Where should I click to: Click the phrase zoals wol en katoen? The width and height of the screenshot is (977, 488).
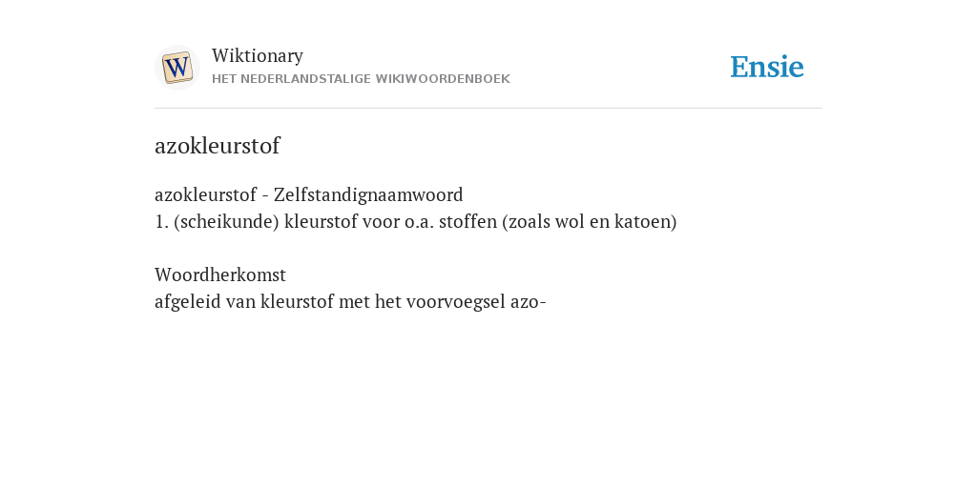pyautogui.click(x=590, y=222)
